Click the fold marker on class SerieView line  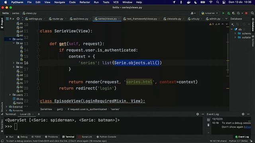point(38,31)
